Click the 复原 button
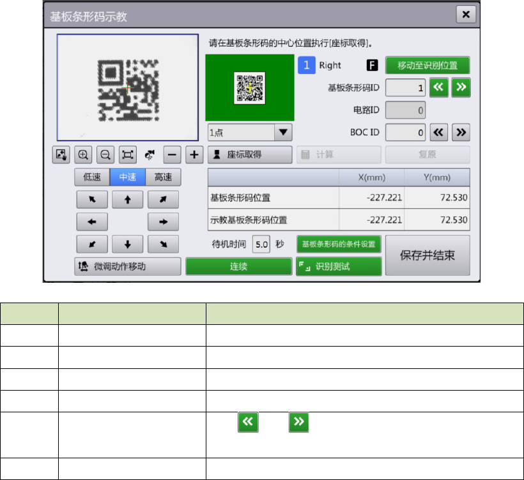Viewport: 524px width, 480px height. [x=428, y=154]
